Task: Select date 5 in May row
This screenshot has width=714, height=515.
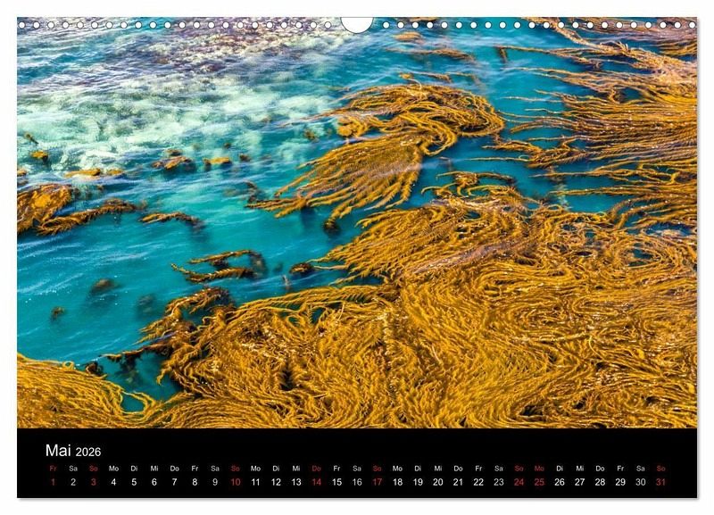Action: [x=134, y=482]
